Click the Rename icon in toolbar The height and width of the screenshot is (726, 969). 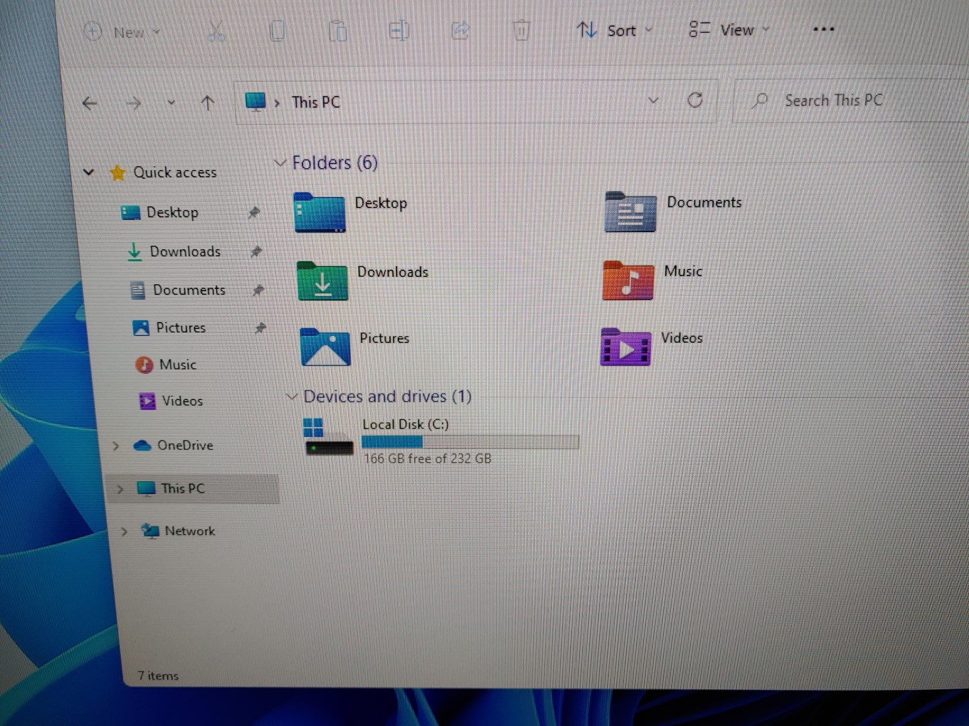pyautogui.click(x=399, y=30)
